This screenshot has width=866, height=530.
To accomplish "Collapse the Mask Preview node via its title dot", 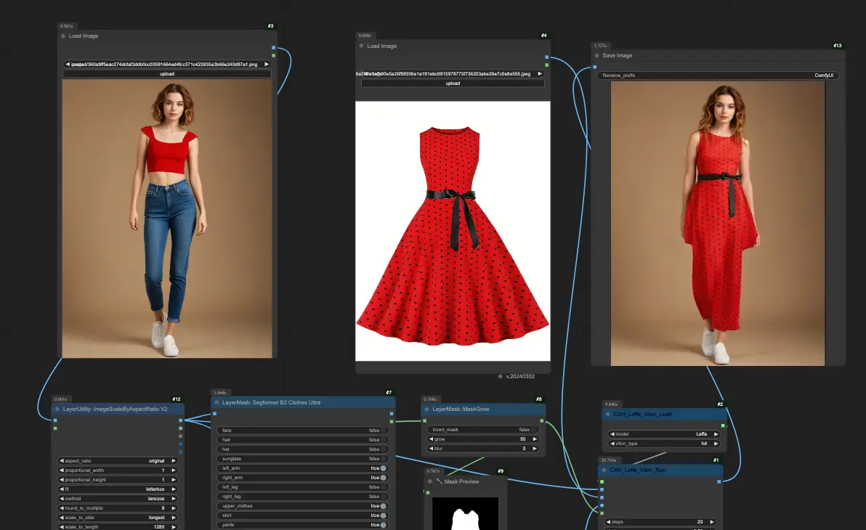I will click(x=429, y=481).
